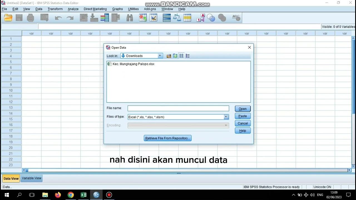Switch to the Data View tab
Image resolution: width=356 pixels, height=200 pixels.
coord(11,179)
